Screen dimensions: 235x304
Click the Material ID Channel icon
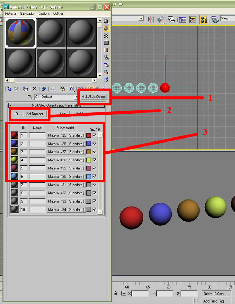tap(72, 89)
